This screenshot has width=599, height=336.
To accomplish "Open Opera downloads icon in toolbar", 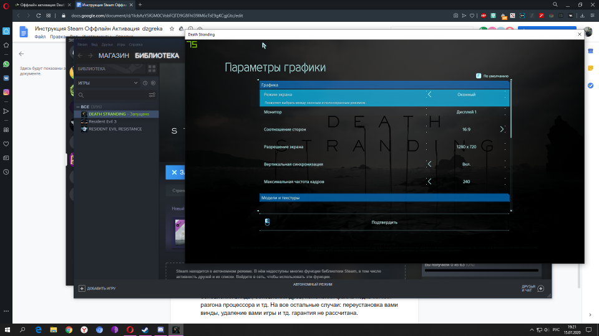I will pos(582,16).
